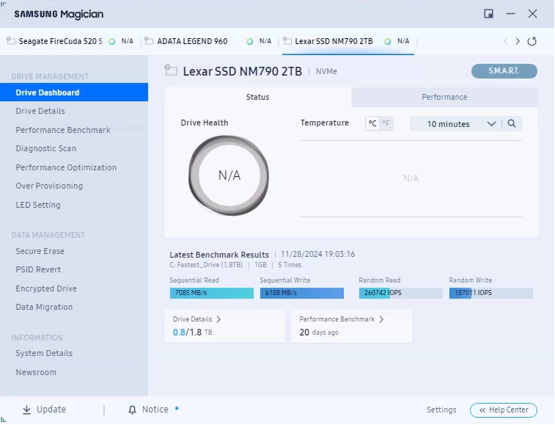Click the Samsung Magician logo
Image resolution: width=555 pixels, height=425 pixels.
[x=59, y=14]
